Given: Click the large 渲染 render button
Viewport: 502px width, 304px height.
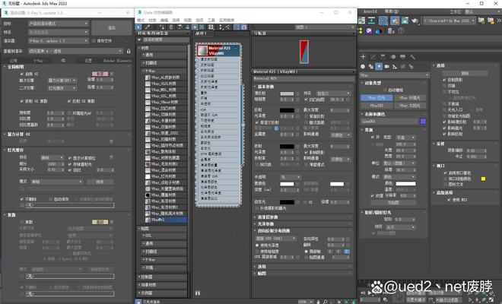Looking at the screenshot, I should point(111,28).
